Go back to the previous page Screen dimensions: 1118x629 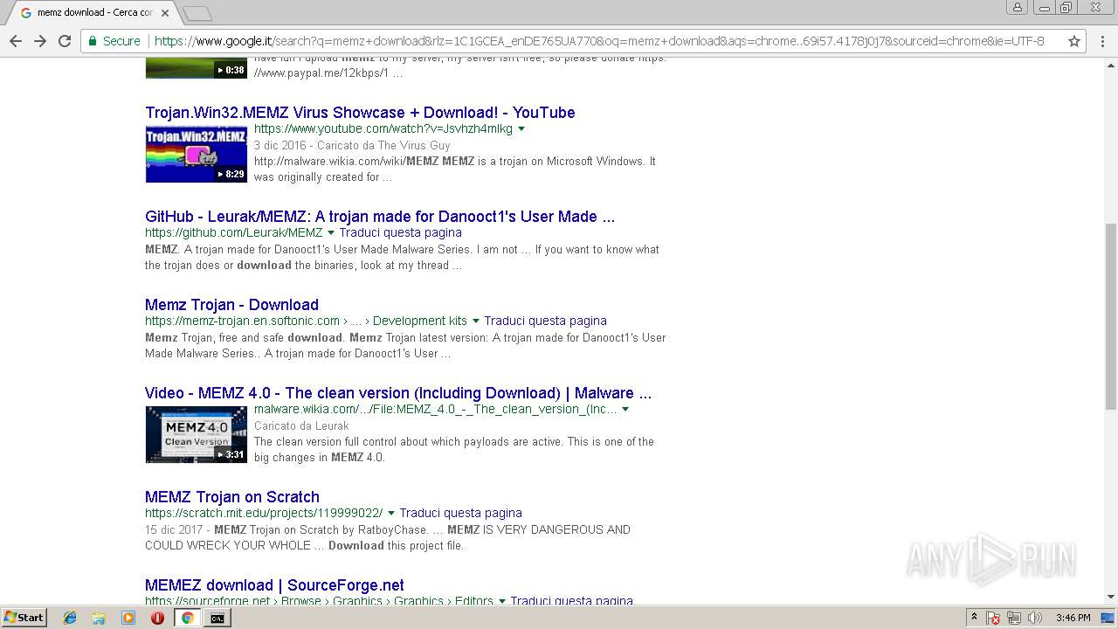16,41
